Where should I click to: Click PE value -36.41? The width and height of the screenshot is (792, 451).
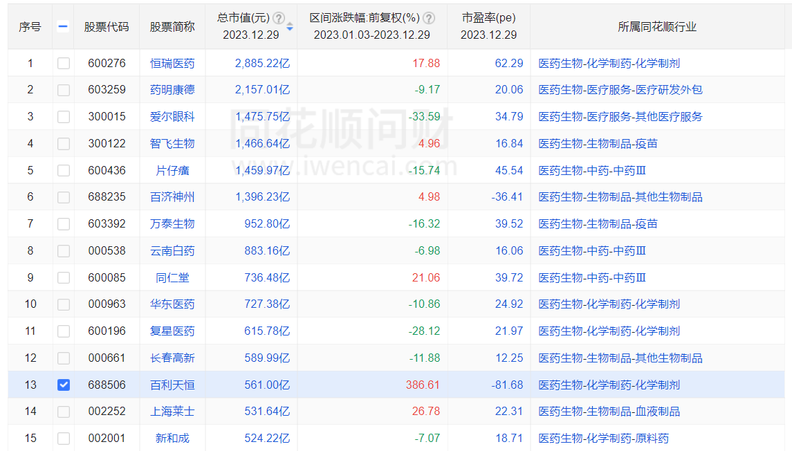point(507,197)
